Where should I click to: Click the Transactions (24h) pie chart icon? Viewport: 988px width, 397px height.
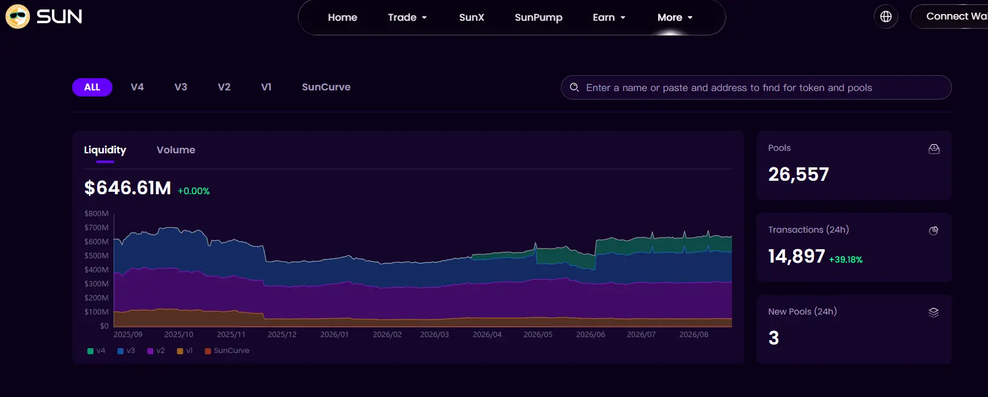tap(934, 230)
